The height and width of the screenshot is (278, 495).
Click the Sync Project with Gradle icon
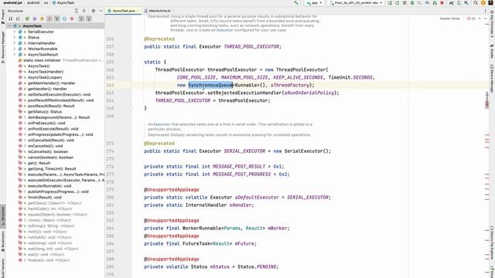pos(451,3)
